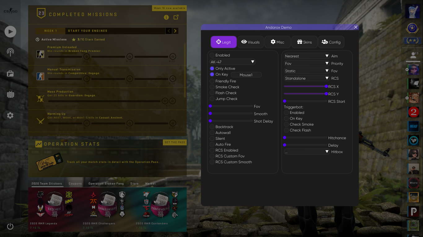This screenshot has width=423, height=237.
Task: Click the red number 2 friend avatar
Action: coord(413,112)
